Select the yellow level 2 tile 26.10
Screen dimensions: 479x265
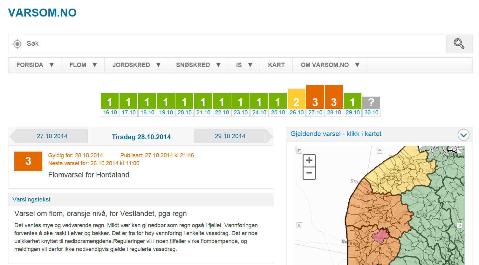297,103
